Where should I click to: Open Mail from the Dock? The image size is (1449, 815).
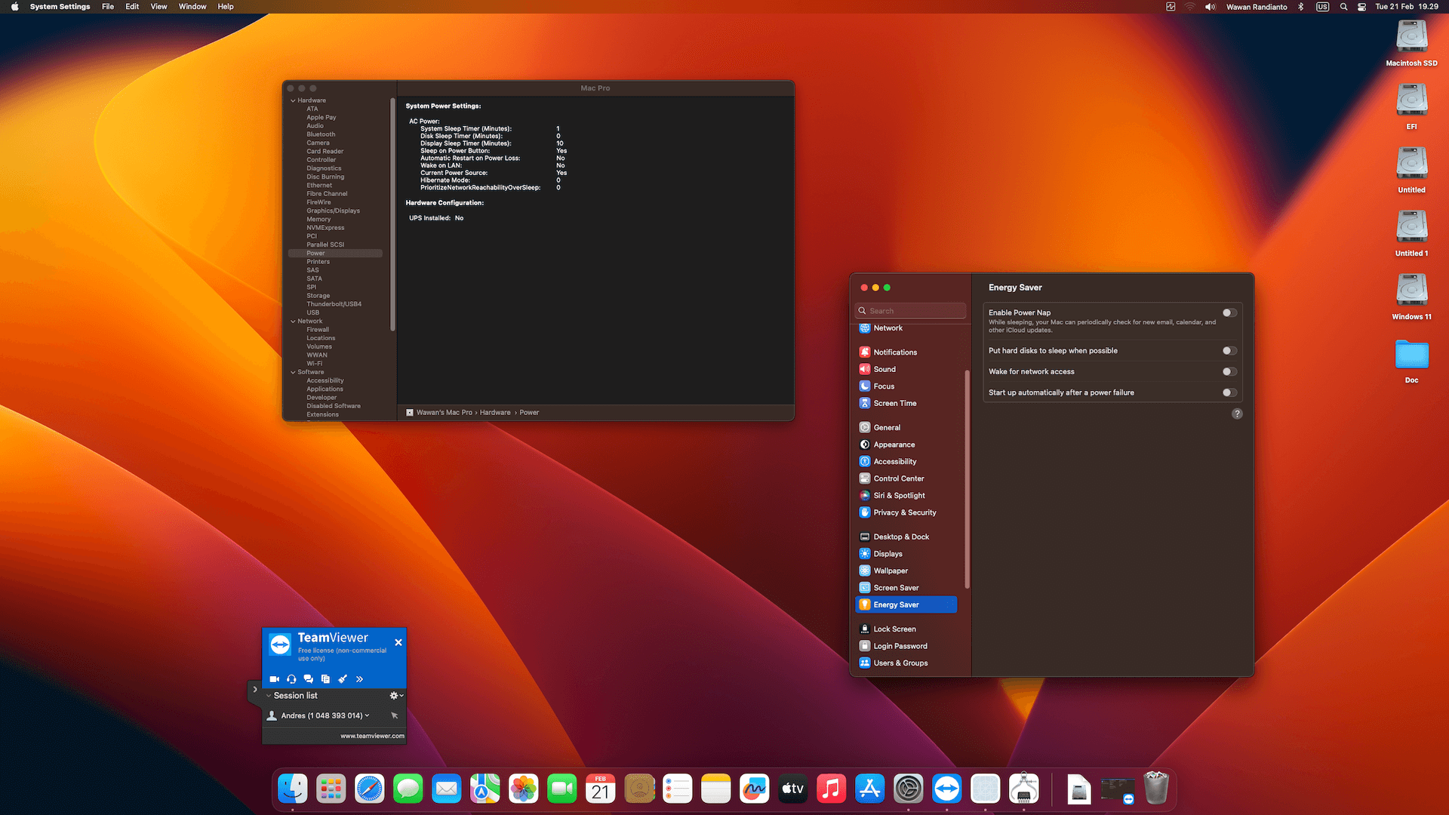point(447,789)
